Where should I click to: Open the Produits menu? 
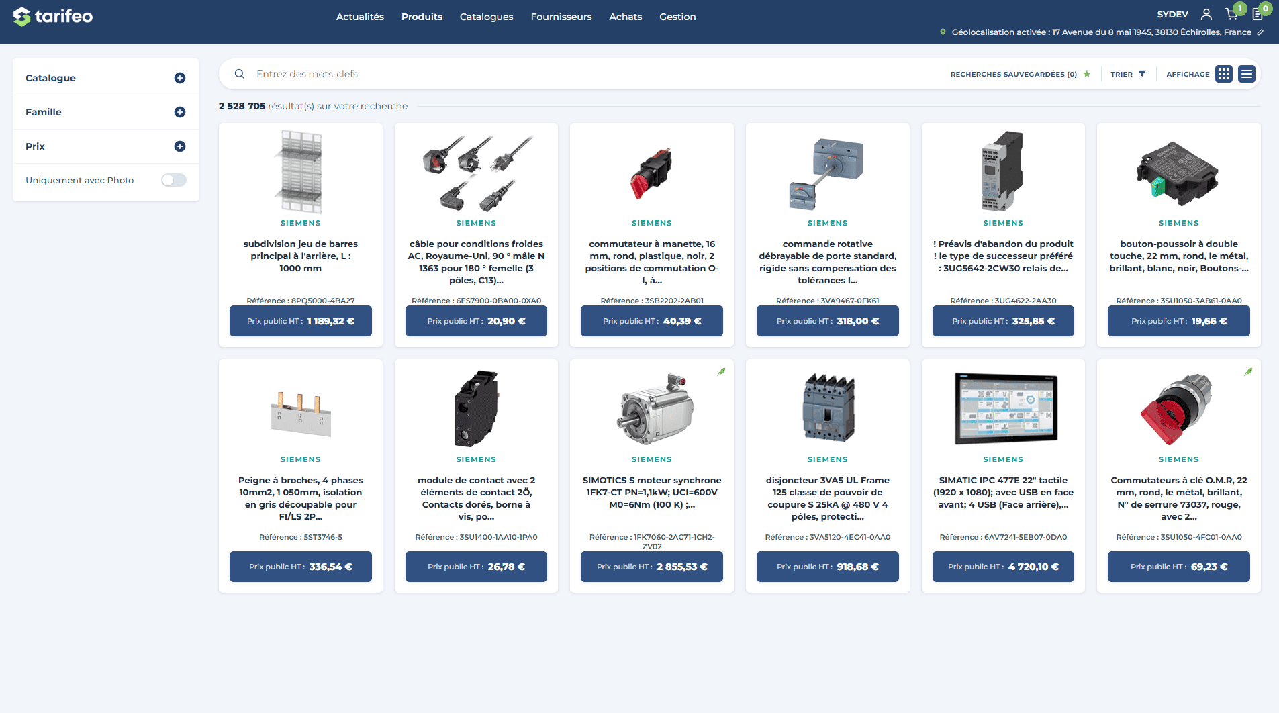[x=422, y=17]
